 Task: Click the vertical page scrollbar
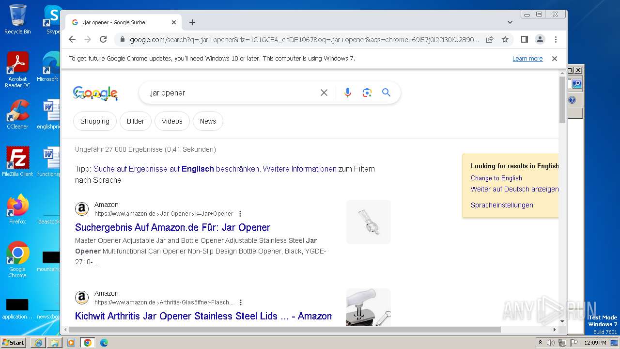[562, 100]
